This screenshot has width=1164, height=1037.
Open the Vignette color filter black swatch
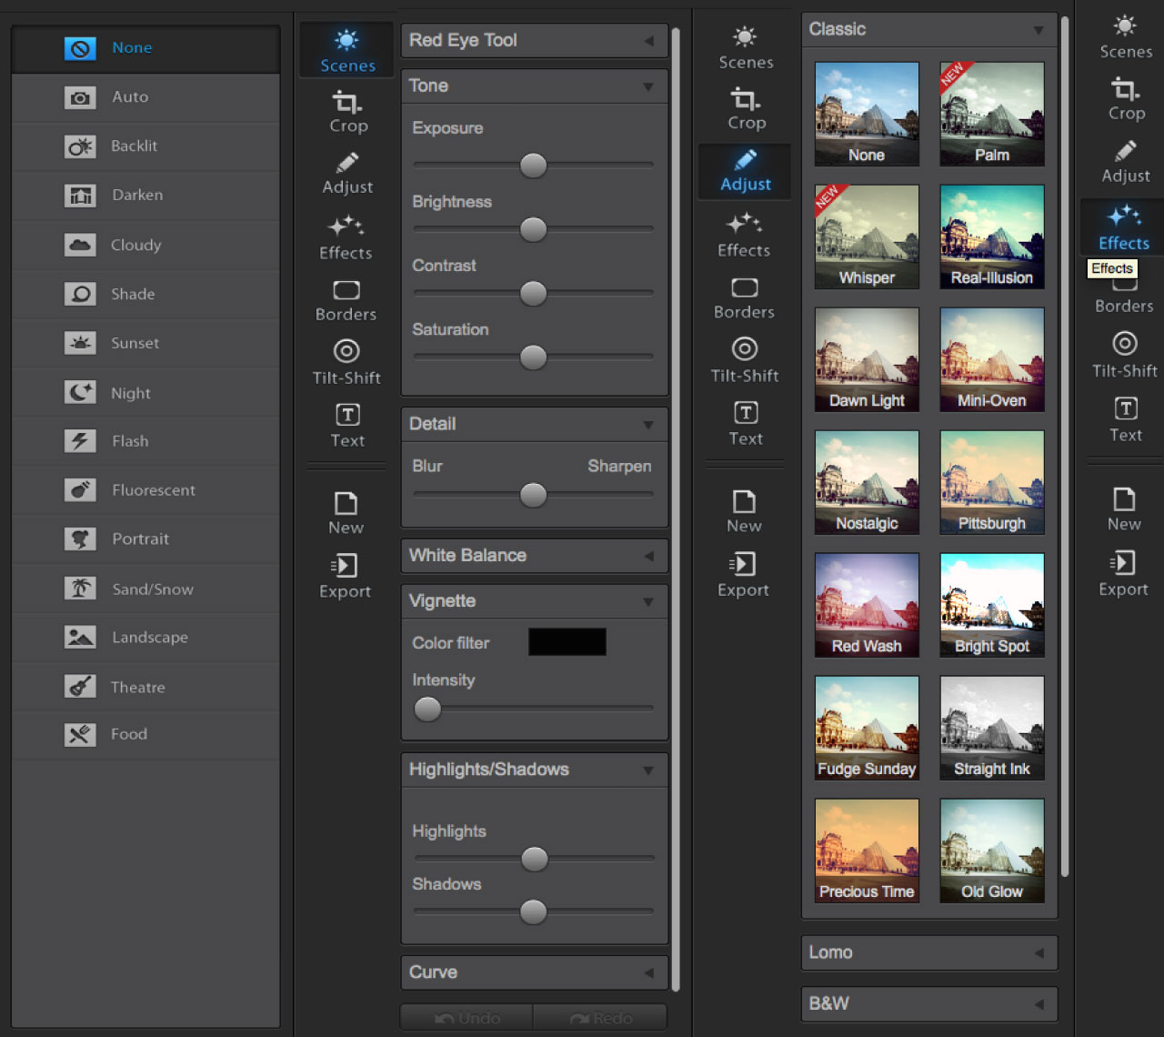pyautogui.click(x=567, y=642)
